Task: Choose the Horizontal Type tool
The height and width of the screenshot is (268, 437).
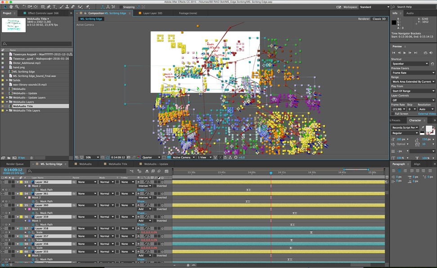Action: pos(55,7)
